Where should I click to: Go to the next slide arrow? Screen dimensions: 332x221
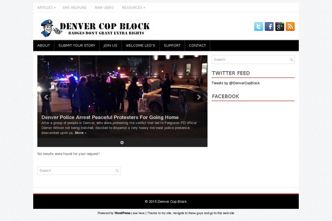tap(199, 97)
